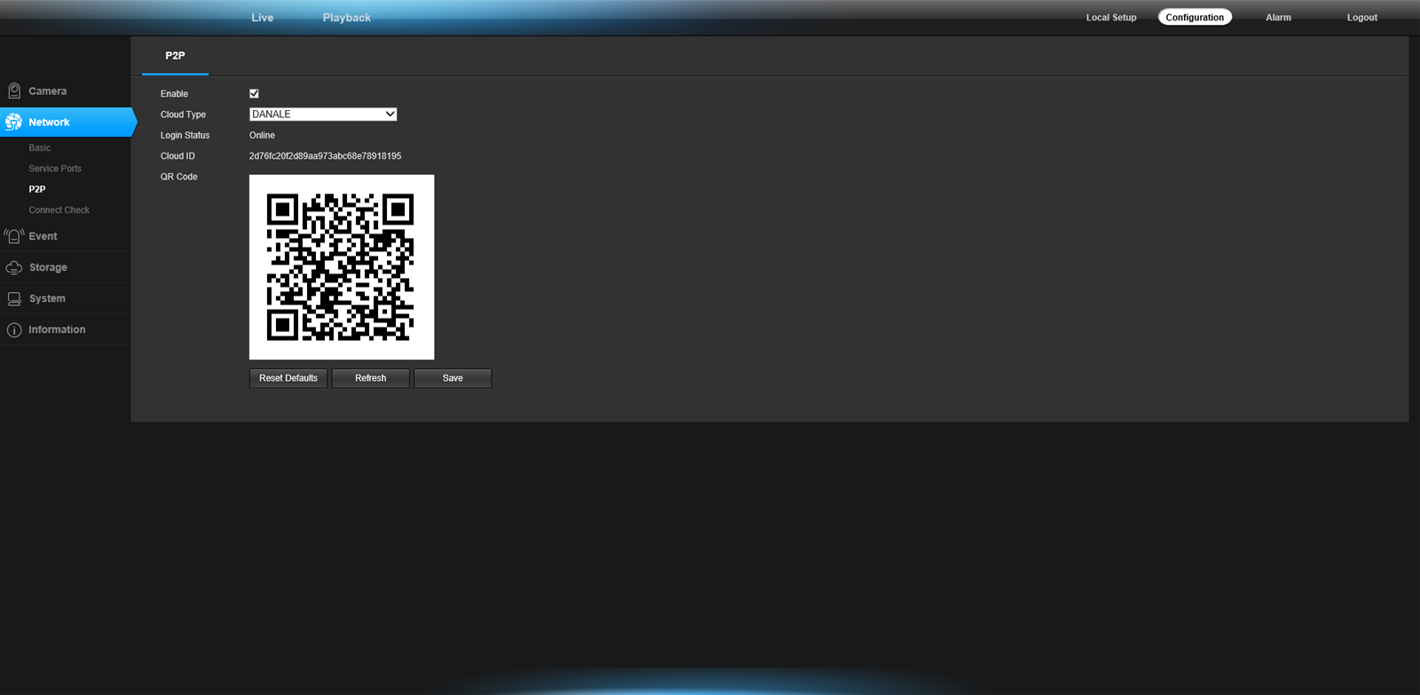
Task: Open Local Setup
Action: (1111, 18)
